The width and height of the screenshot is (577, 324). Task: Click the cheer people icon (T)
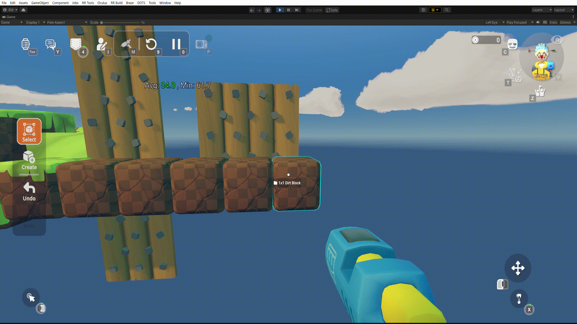click(x=516, y=76)
